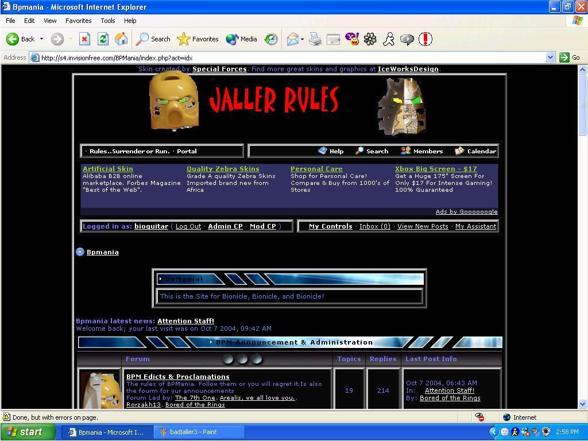Open the Portal link
This screenshot has height=441, width=588.
(187, 151)
